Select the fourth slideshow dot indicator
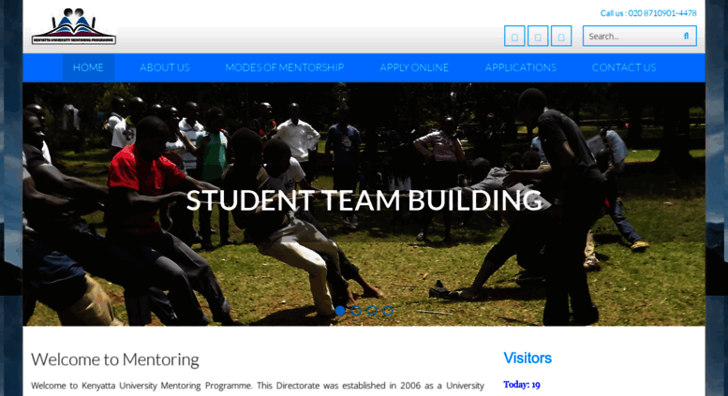728x396 pixels. coord(388,311)
